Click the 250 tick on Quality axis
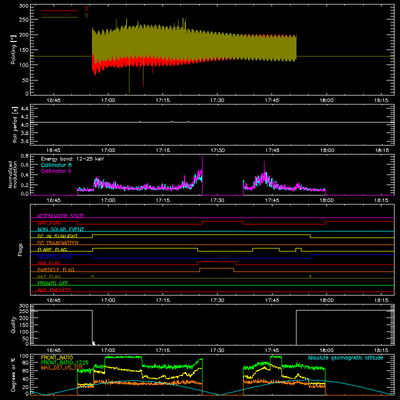 coord(23,311)
